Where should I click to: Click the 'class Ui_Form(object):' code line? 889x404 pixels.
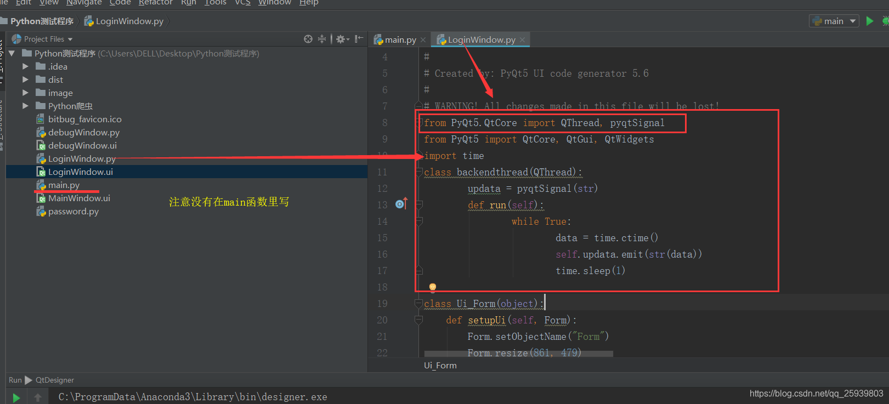(x=484, y=304)
